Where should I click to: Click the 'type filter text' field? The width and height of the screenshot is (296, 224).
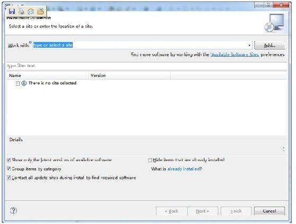point(147,66)
